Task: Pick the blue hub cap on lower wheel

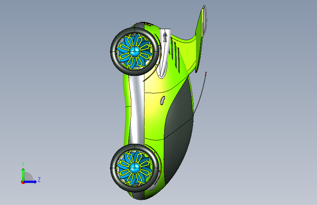Action: pos(135,168)
